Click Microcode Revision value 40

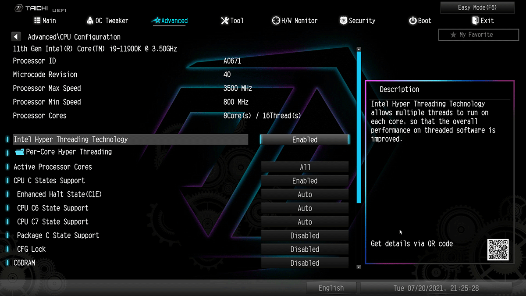pyautogui.click(x=227, y=75)
